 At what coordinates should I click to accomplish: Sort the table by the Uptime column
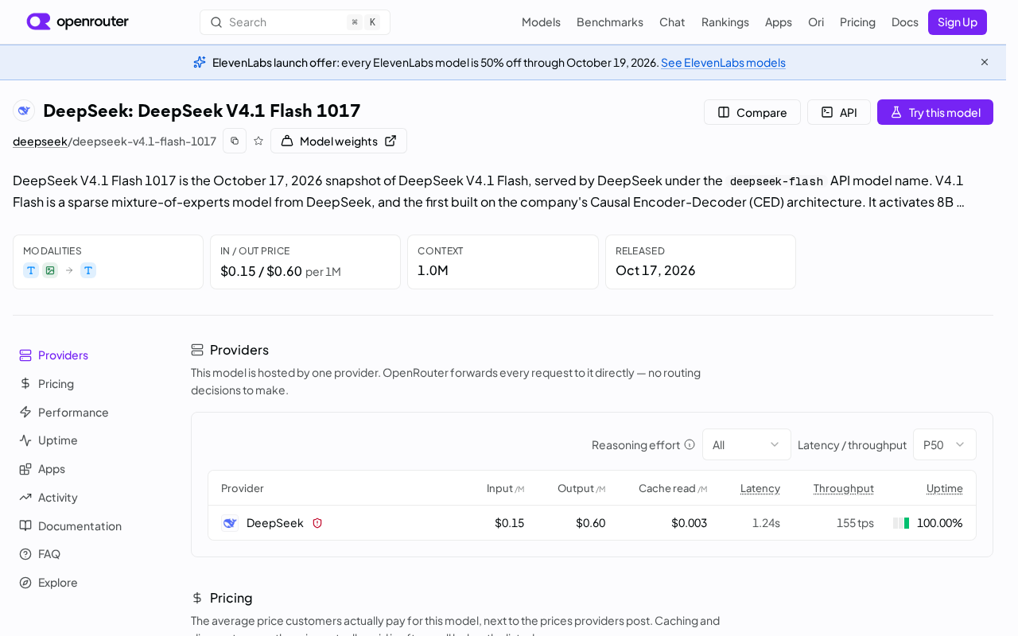945,488
